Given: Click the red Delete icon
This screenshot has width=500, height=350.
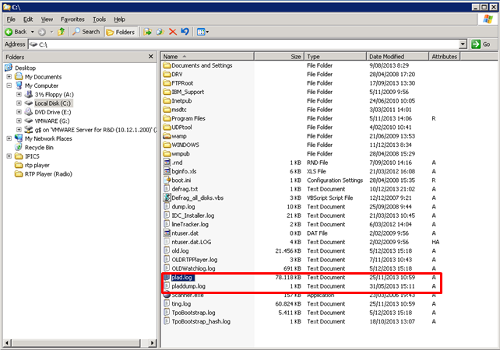Looking at the screenshot, I should (x=173, y=32).
